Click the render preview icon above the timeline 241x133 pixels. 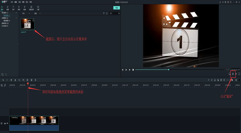209,80
